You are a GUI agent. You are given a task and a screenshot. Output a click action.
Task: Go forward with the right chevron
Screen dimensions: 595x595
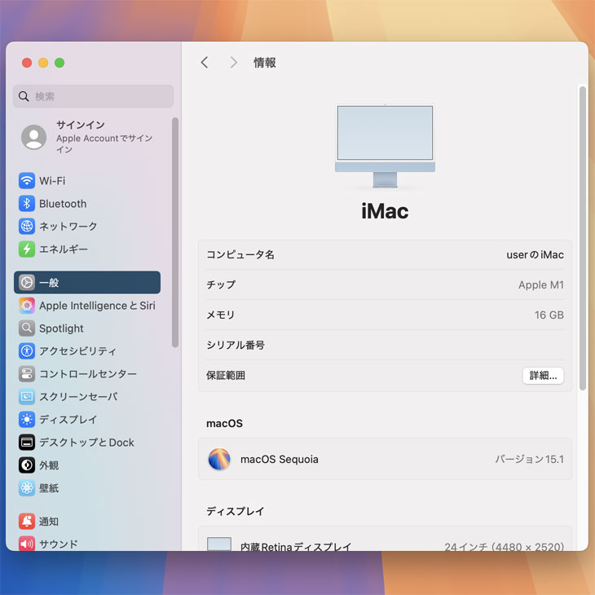click(233, 62)
